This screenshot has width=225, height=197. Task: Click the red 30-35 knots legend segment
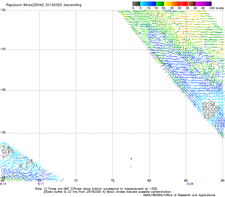pos(184,4)
